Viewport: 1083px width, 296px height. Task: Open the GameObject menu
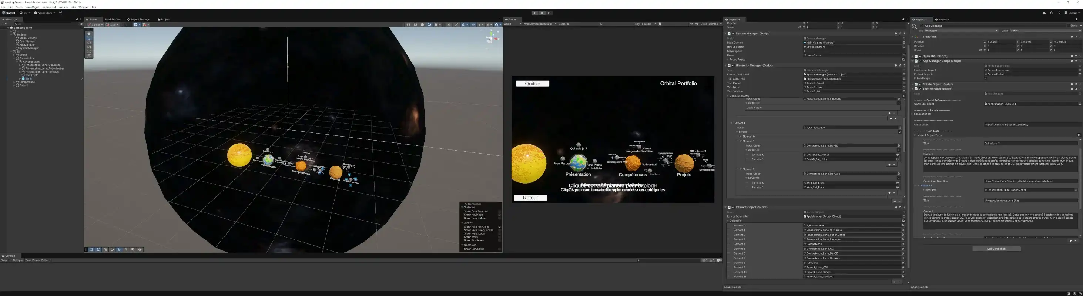(32, 7)
